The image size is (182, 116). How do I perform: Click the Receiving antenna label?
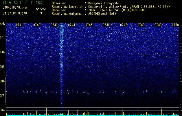coord(67,14)
